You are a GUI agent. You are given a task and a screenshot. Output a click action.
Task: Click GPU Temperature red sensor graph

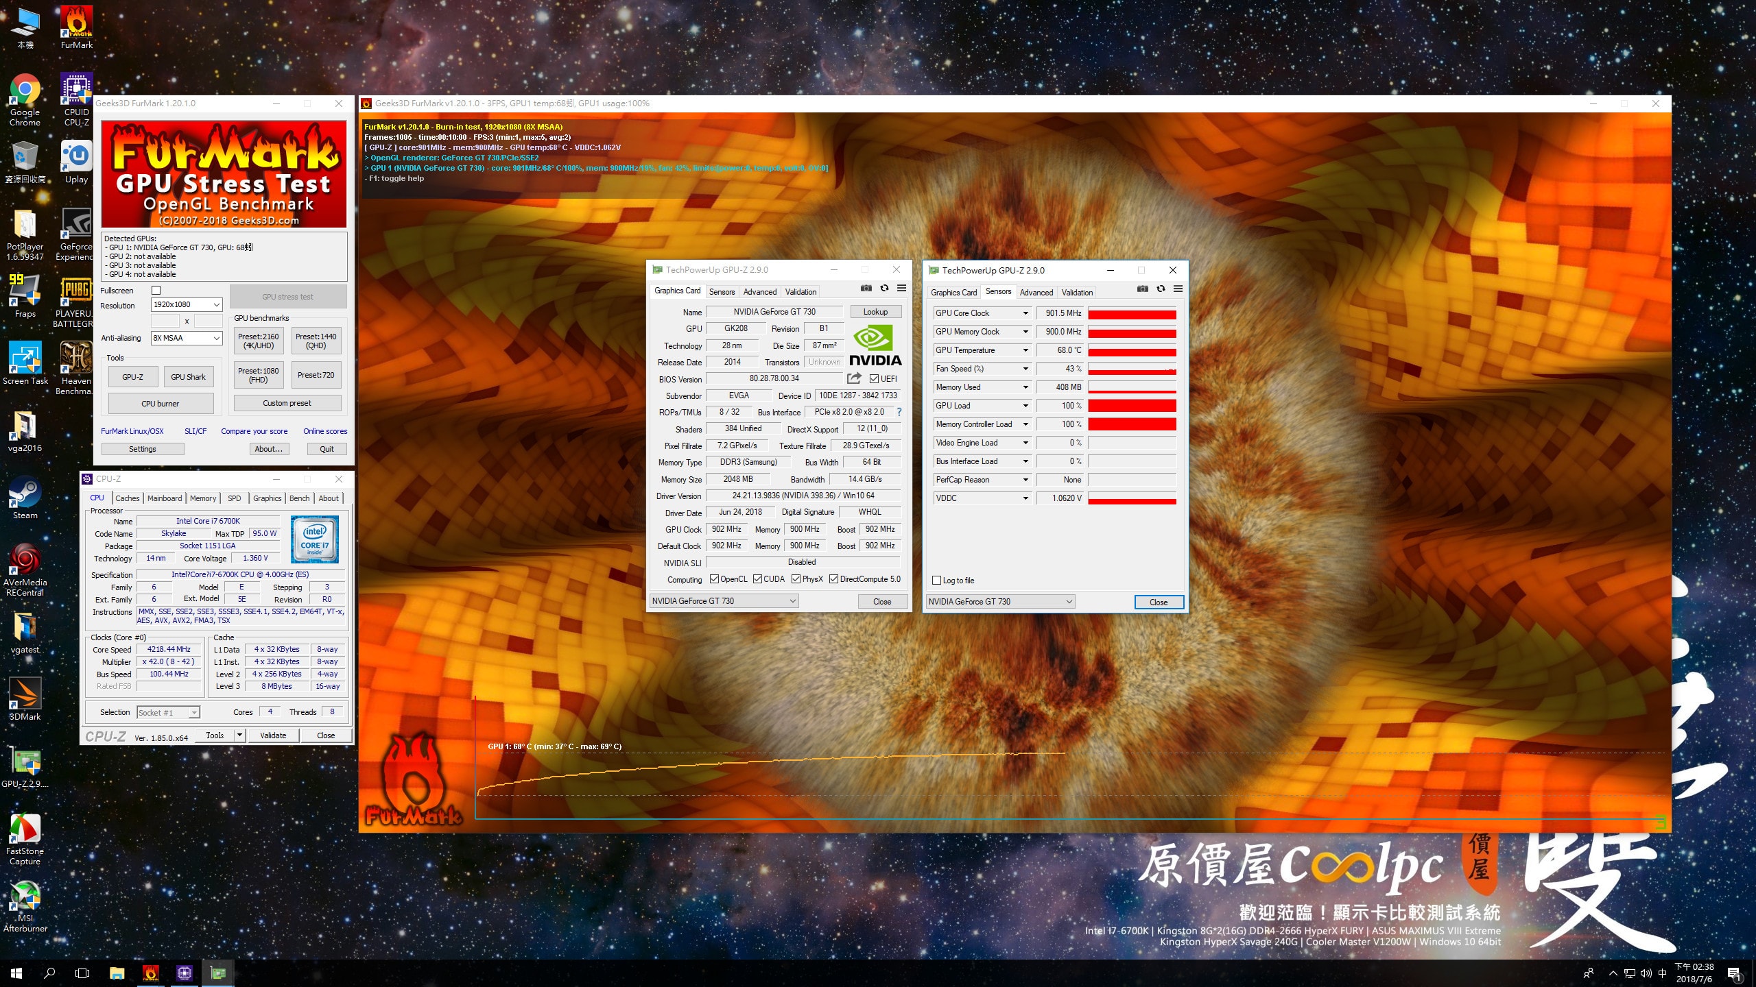tap(1132, 350)
